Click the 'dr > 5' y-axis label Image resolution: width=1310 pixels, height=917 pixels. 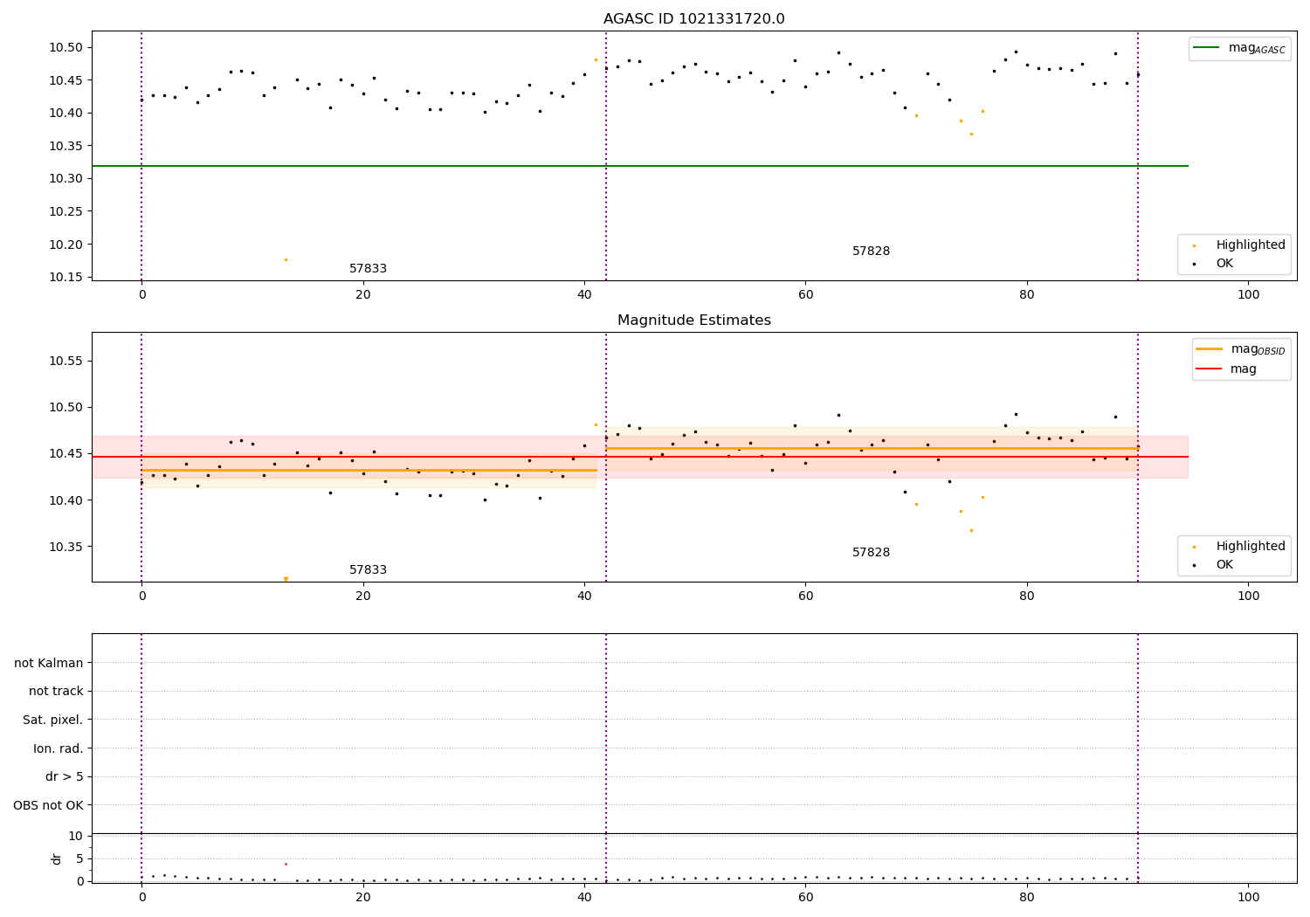pos(65,777)
